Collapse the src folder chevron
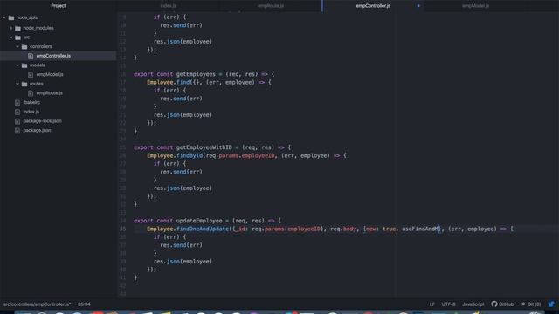This screenshot has width=559, height=314. (10, 38)
